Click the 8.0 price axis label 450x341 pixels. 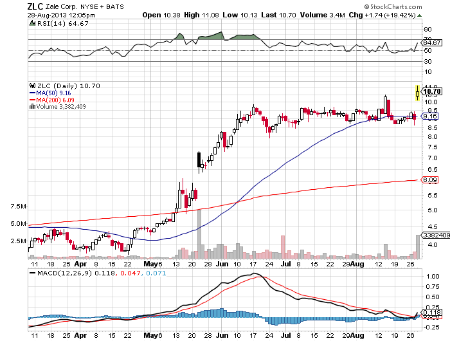432,137
